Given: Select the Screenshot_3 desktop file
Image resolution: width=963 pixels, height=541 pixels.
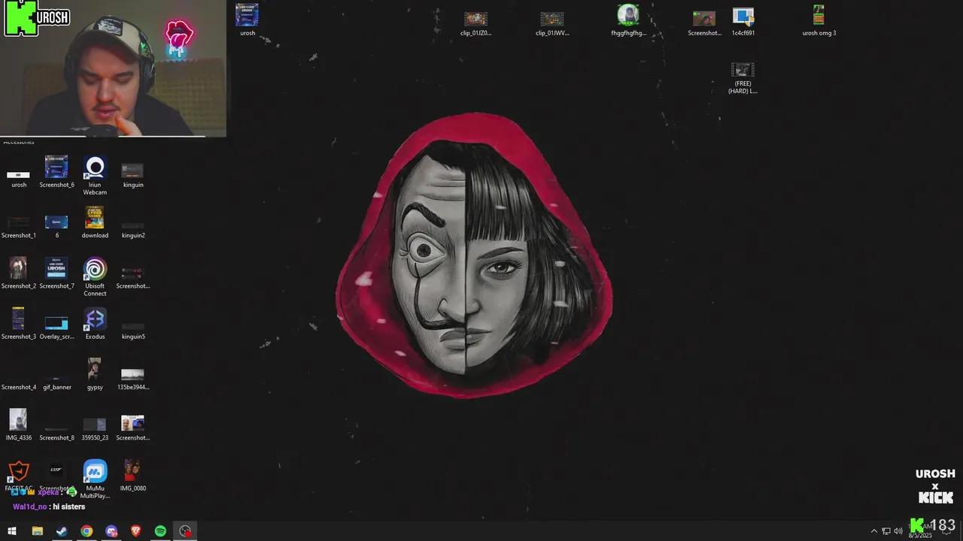Looking at the screenshot, I should coord(18,324).
